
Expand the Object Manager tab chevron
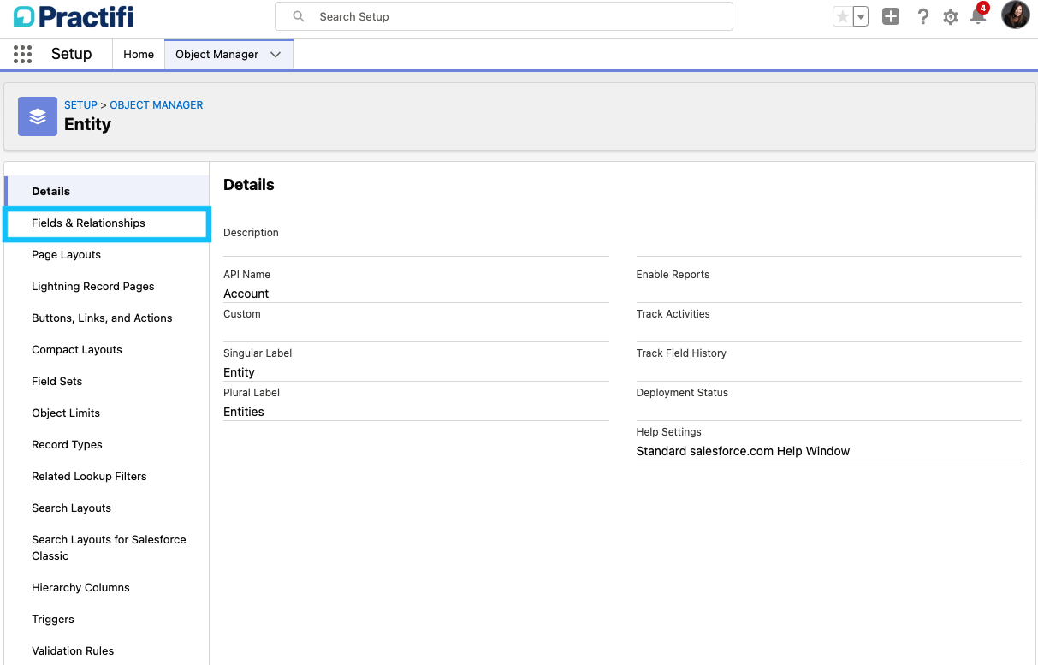click(275, 54)
